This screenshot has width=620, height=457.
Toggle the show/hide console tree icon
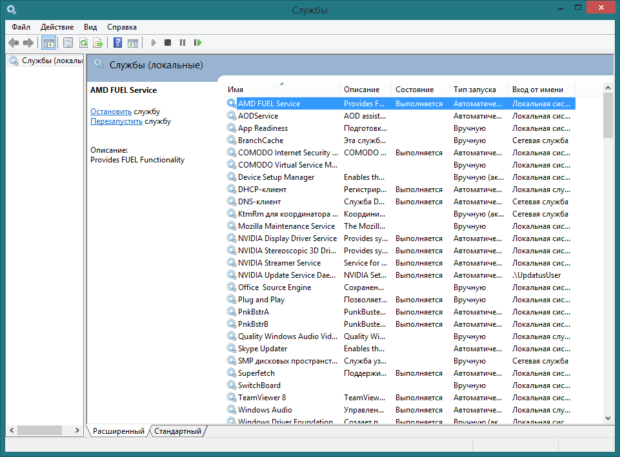pyautogui.click(x=48, y=43)
